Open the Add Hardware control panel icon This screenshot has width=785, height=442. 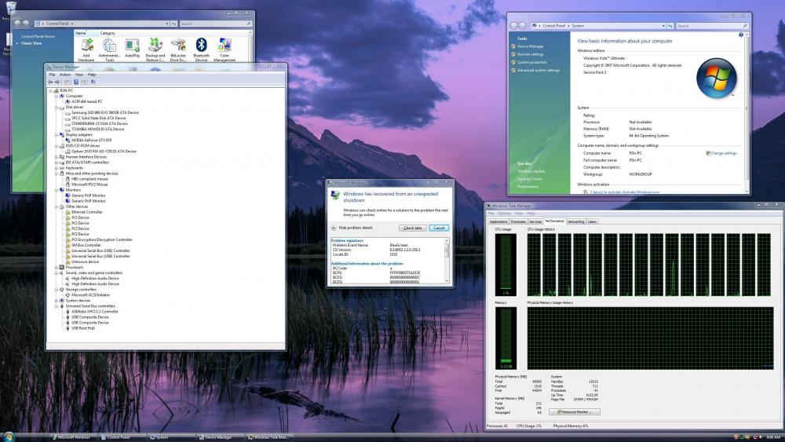click(86, 45)
